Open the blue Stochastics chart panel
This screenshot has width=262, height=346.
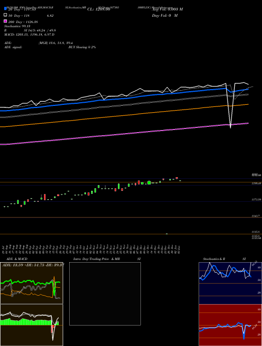coord(230,283)
